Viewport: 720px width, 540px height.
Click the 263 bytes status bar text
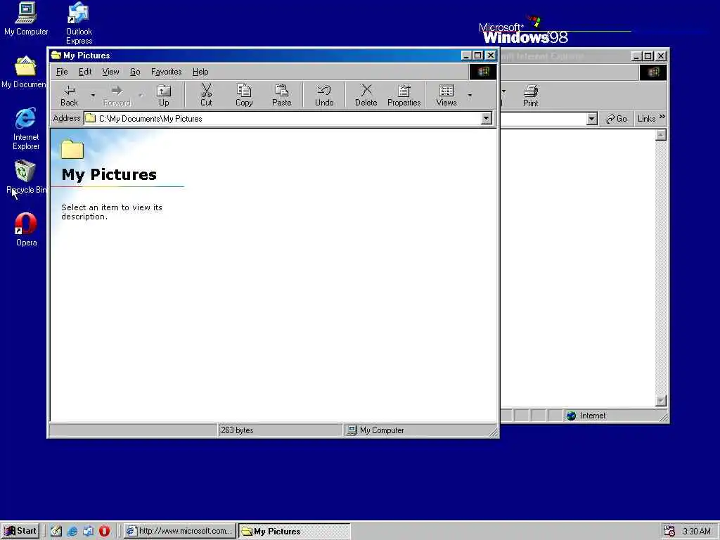[x=237, y=430]
